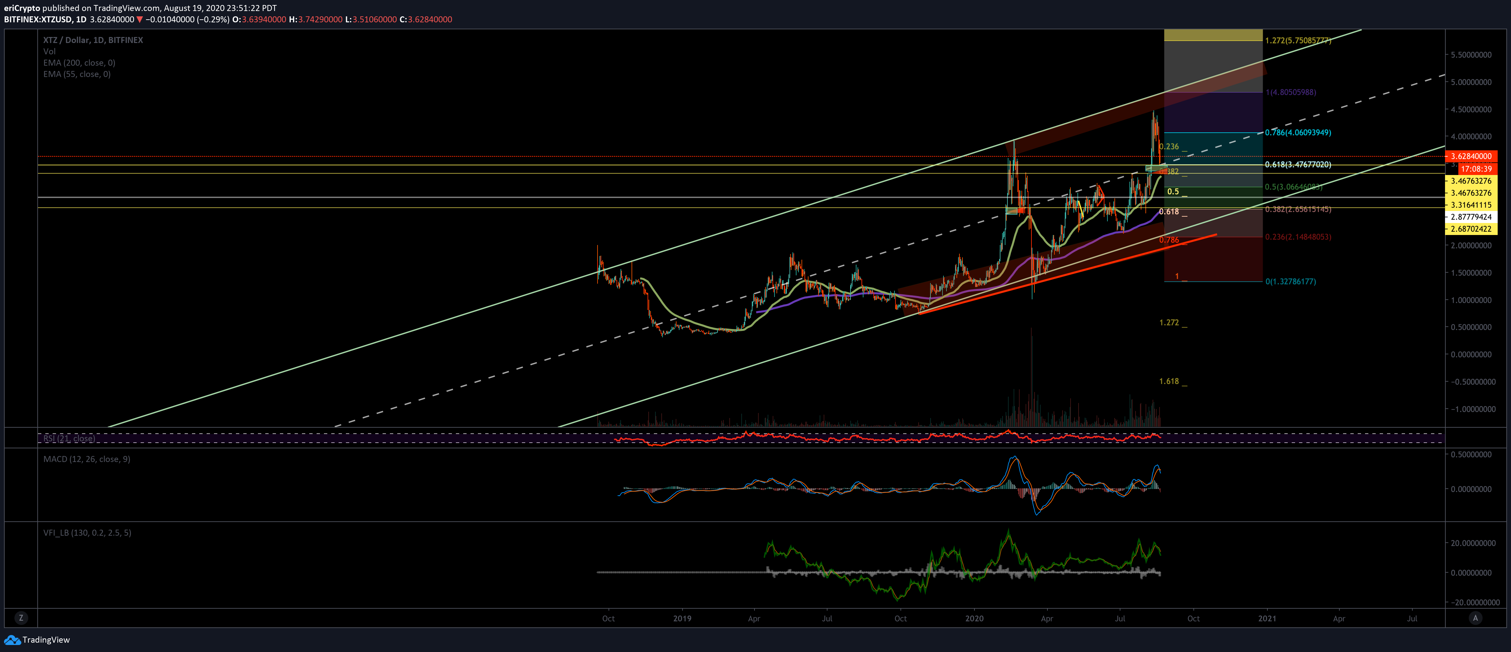The width and height of the screenshot is (1511, 652).
Task: Select the BITFINEX:XTZUSD, 1D symbol header
Action: [x=45, y=19]
